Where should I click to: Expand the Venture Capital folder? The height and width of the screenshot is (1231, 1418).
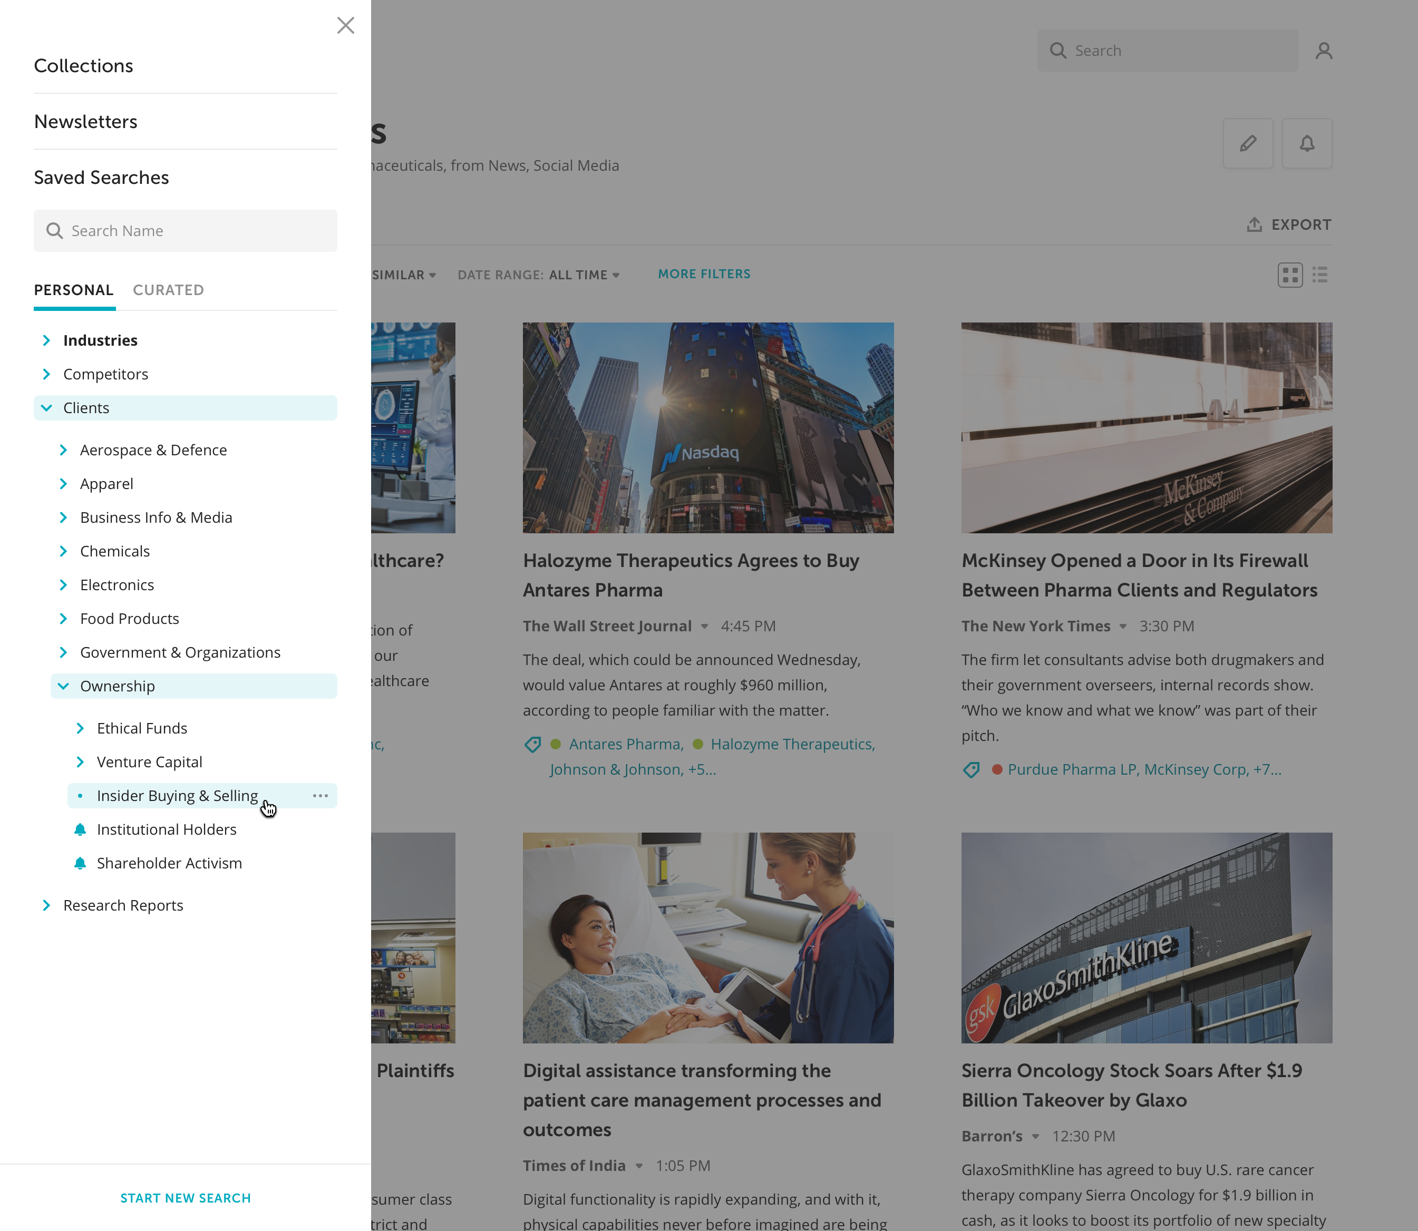(80, 762)
